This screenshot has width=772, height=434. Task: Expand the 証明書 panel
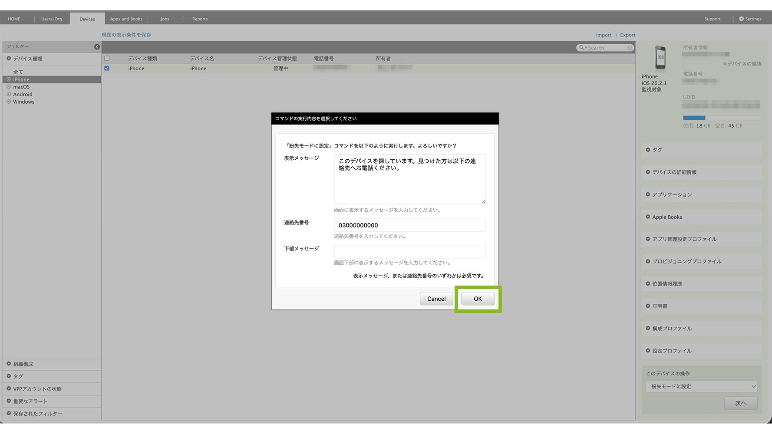pos(660,306)
